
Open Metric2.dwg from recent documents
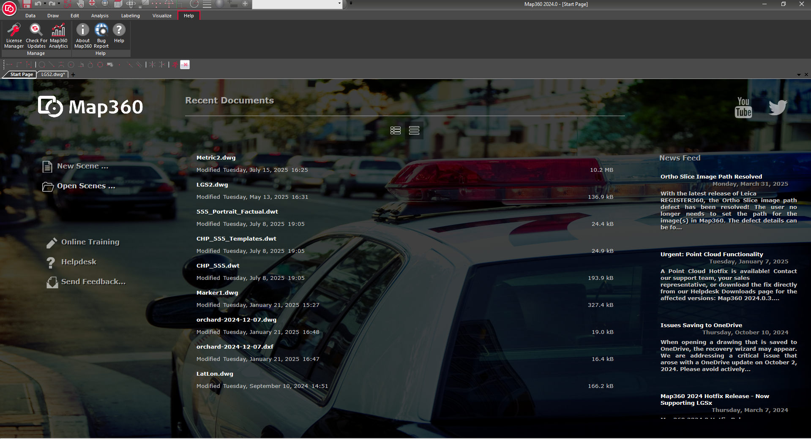[x=216, y=158]
